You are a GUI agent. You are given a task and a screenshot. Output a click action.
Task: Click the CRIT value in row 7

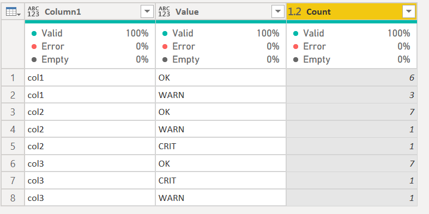[221, 181]
